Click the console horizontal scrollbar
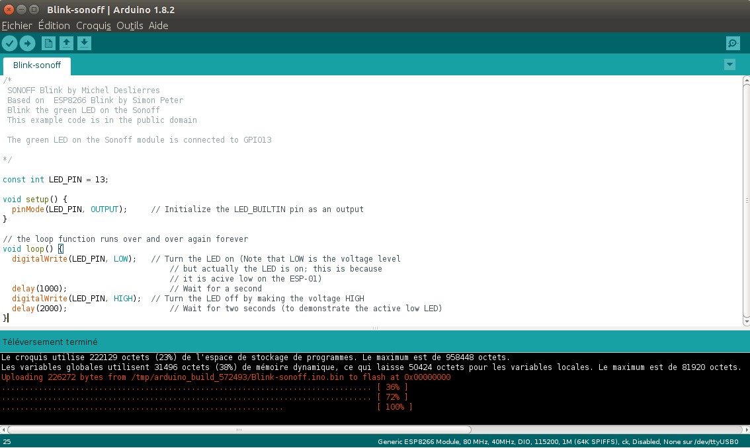This screenshot has width=750, height=448. click(x=238, y=429)
